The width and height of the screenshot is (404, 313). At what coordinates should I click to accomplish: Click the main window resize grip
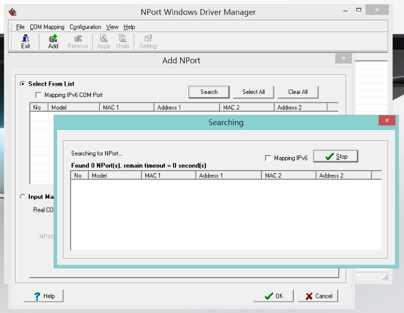(386, 277)
